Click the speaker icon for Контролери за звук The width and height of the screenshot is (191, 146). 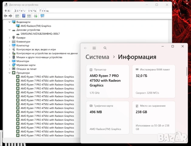(x=14, y=49)
